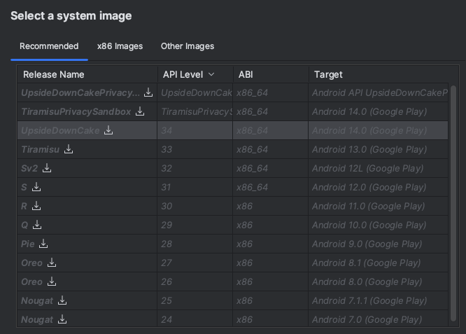The height and width of the screenshot is (334, 466).
Task: Download the Oreo API 26 image
Action: coord(52,281)
